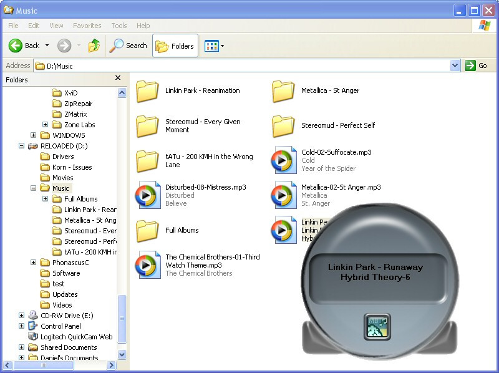Viewport: 499px width, 373px height.
Task: Select Disturbed-08-Mistress.mp3 media icon
Action: 148,195
